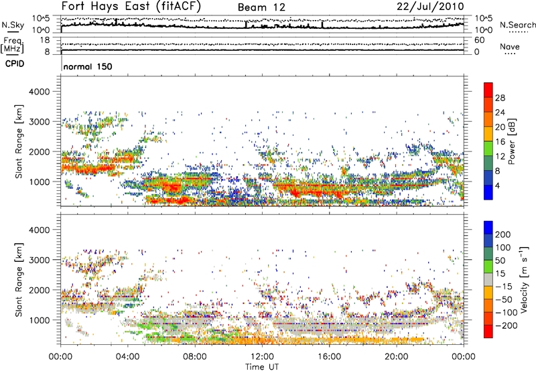
Task: Pick the bright blue bottom segment of Power colorbar
Action: [488, 192]
